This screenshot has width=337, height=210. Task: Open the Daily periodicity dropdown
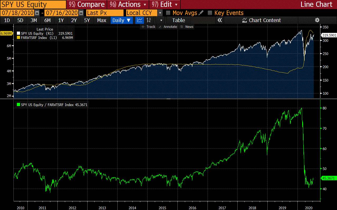[x=121, y=20]
